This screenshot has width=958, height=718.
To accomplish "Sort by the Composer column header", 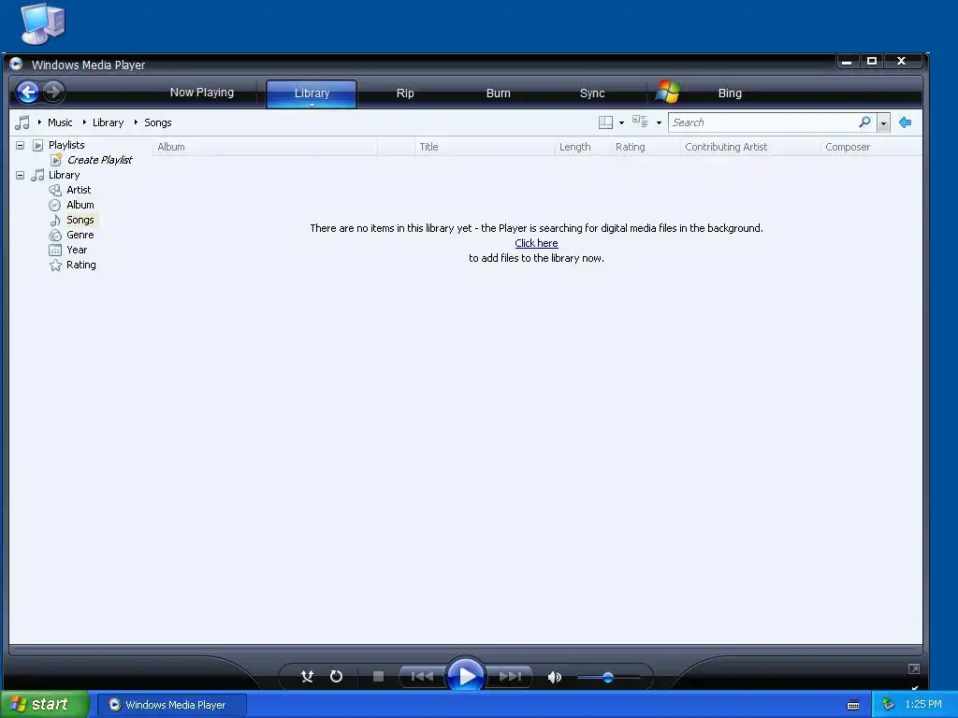I will (871, 147).
